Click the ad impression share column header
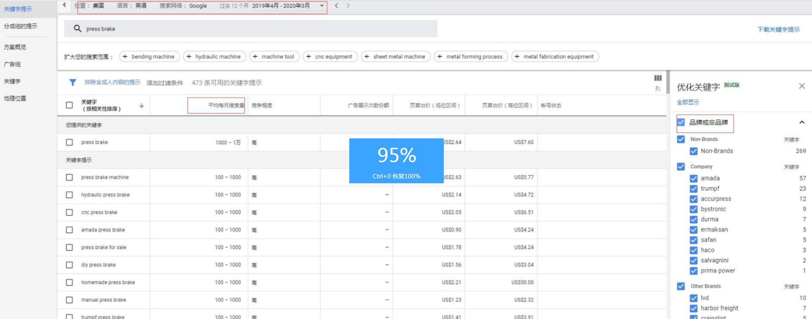 point(368,106)
